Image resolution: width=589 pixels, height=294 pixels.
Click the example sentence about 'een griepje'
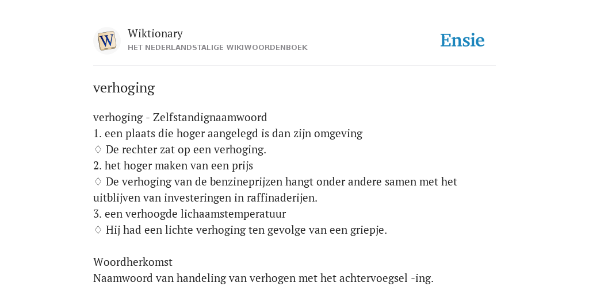pos(246,230)
